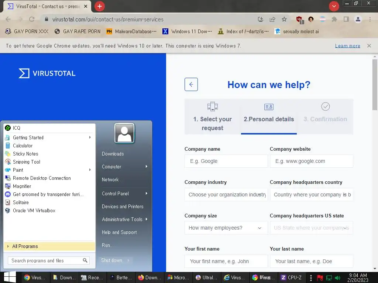This screenshot has height=283, width=378.
Task: Open Network from the Start menu
Action: tap(110, 179)
